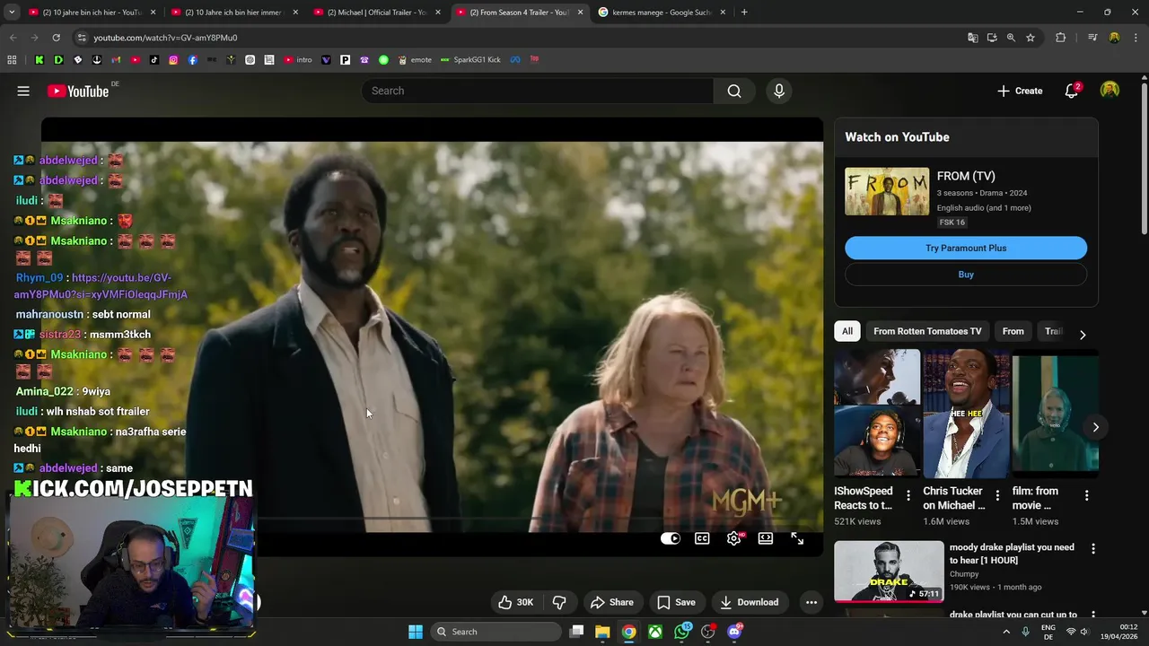Open moody drake playlist video thumbnail
The image size is (1149, 646).
pyautogui.click(x=889, y=571)
